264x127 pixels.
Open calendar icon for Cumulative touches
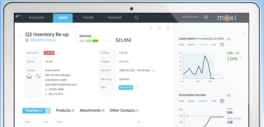click(222, 101)
